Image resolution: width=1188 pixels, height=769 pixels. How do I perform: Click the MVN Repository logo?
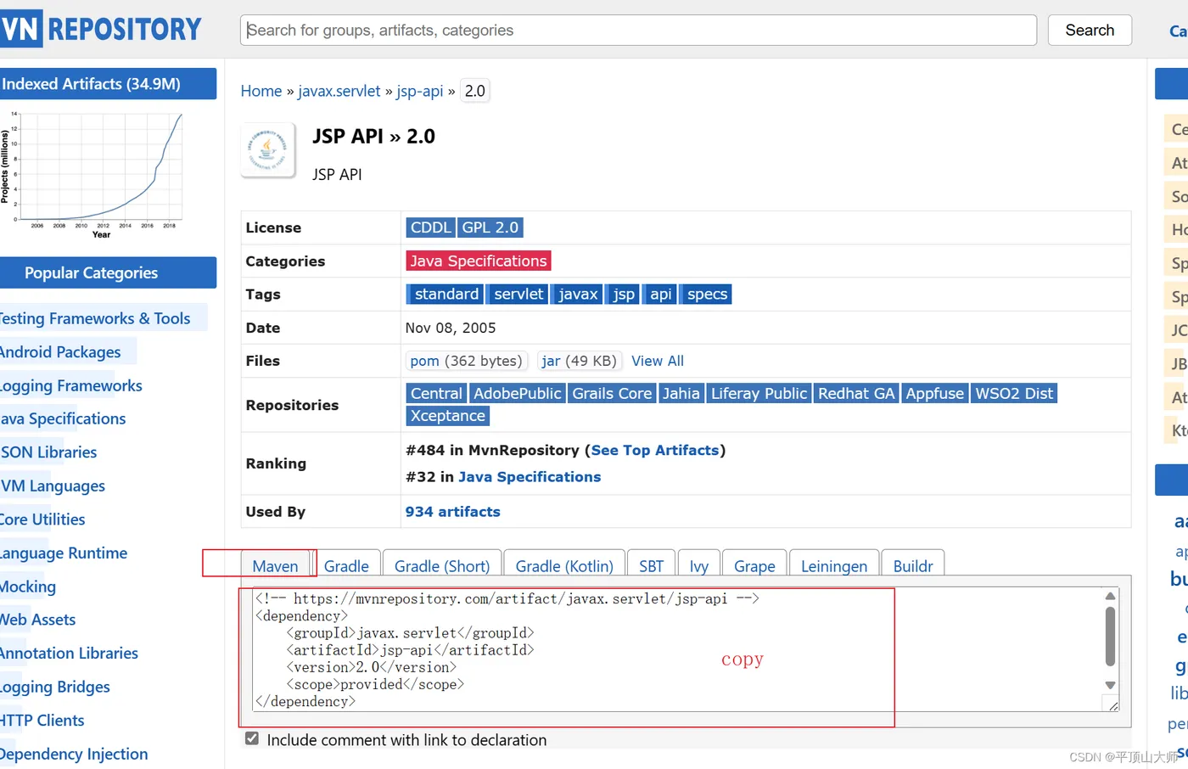tap(101, 30)
